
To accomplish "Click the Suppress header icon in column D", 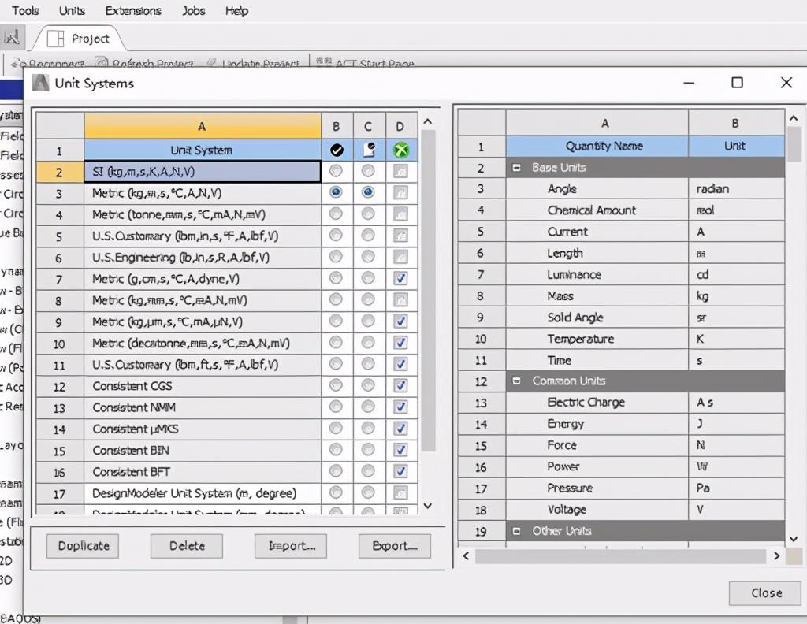I will click(x=401, y=150).
